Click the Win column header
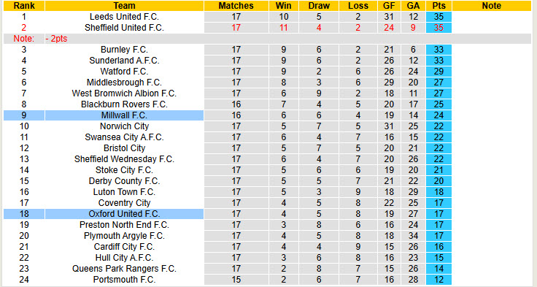 click(284, 6)
